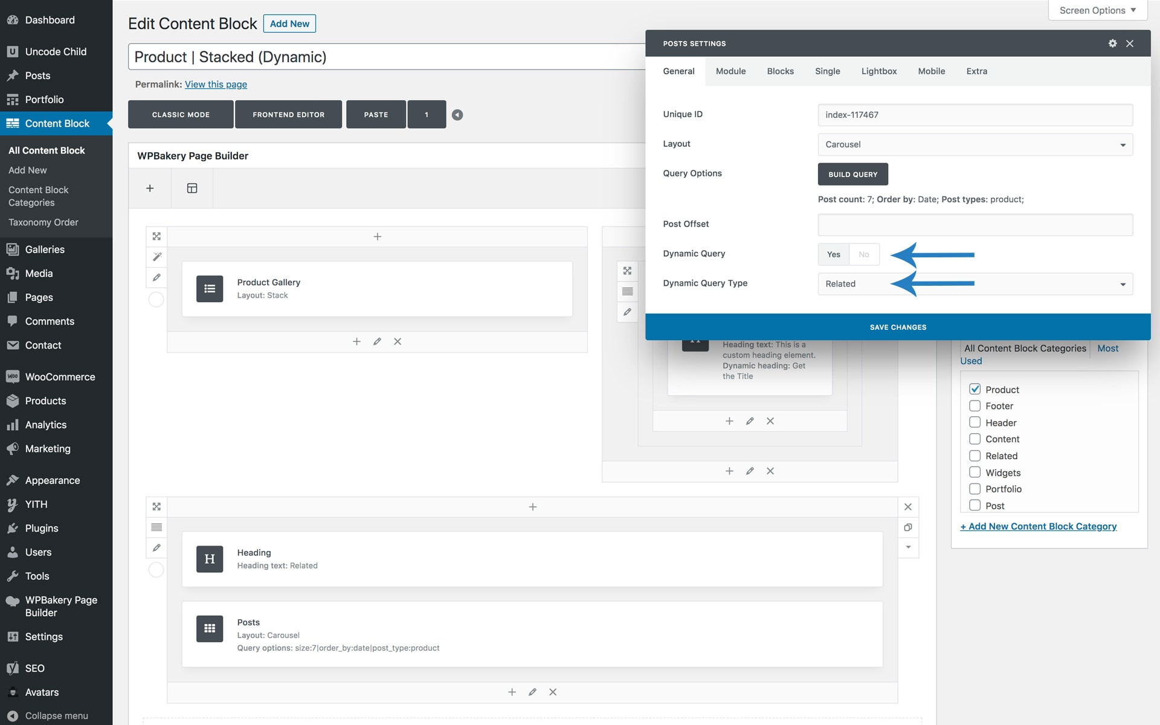Check the Footer category checkbox

click(x=975, y=406)
